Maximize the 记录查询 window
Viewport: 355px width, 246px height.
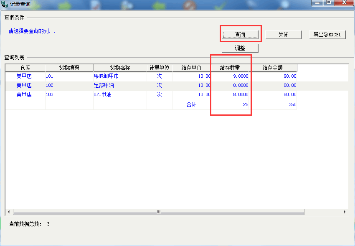pyautogui.click(x=329, y=3)
